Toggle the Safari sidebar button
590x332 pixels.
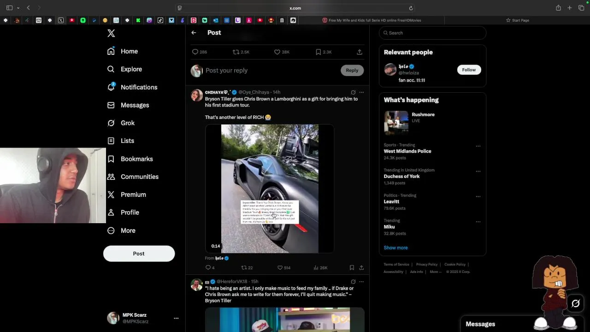(x=9, y=8)
